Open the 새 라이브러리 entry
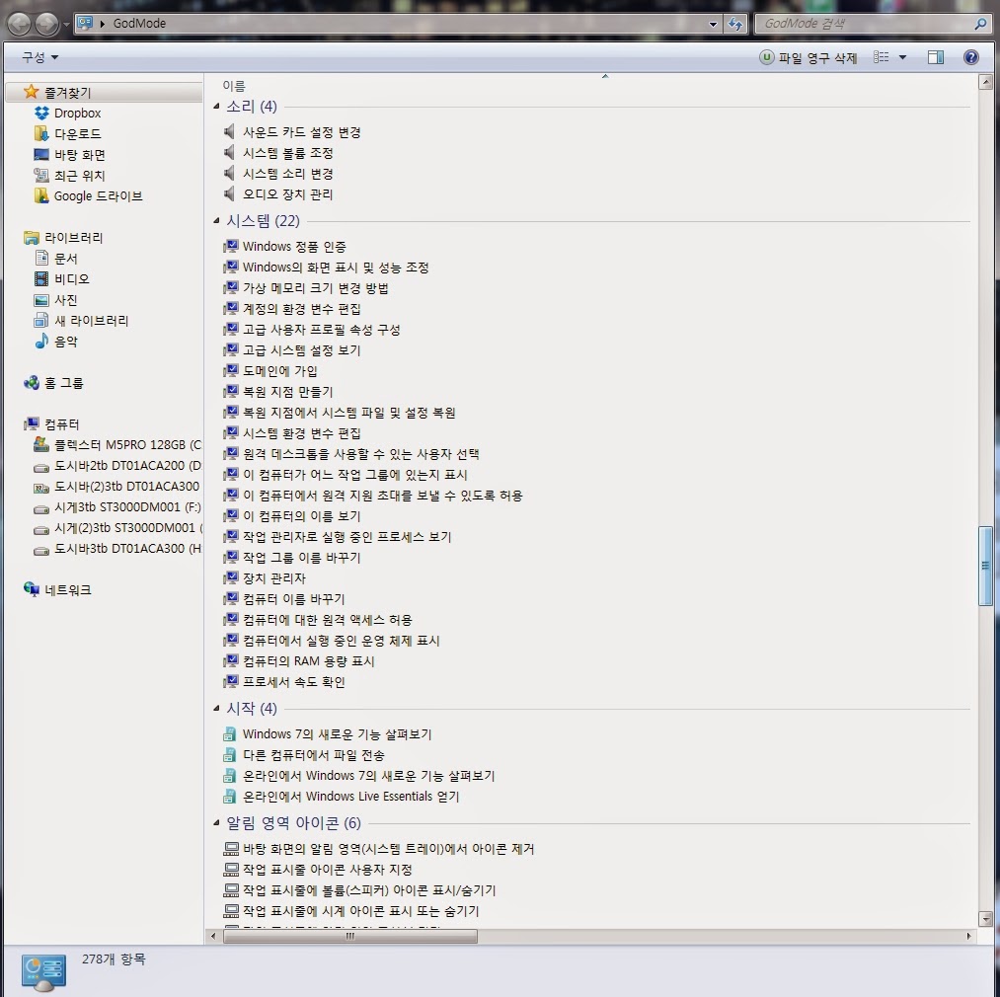Viewport: 1000px width, 997px height. [91, 320]
